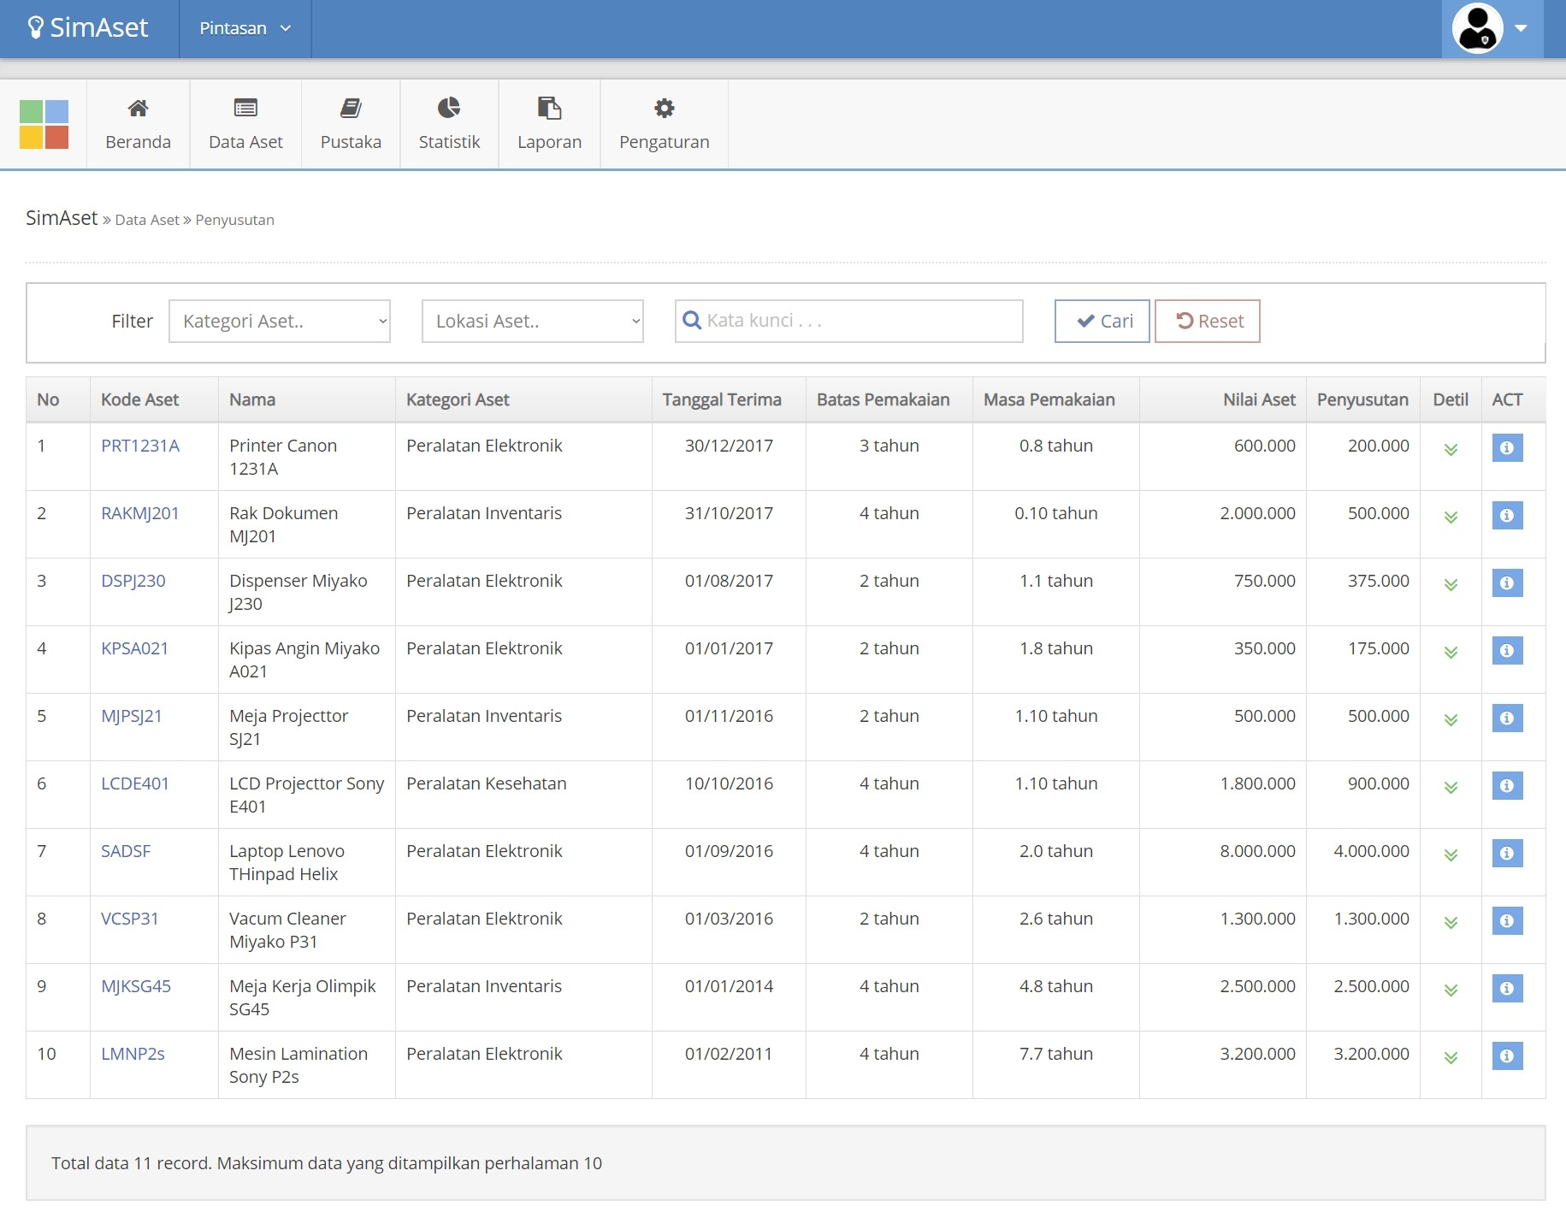Open the Data Aset menu
This screenshot has height=1218, width=1566.
(x=245, y=124)
